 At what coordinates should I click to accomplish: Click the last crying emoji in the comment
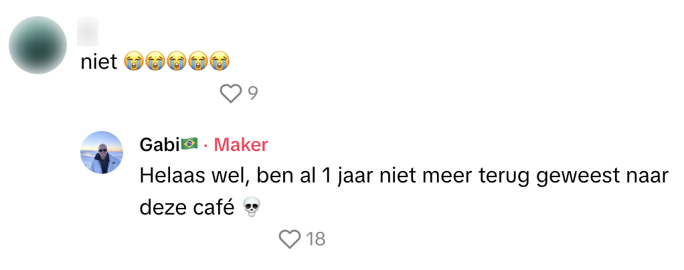(x=220, y=61)
